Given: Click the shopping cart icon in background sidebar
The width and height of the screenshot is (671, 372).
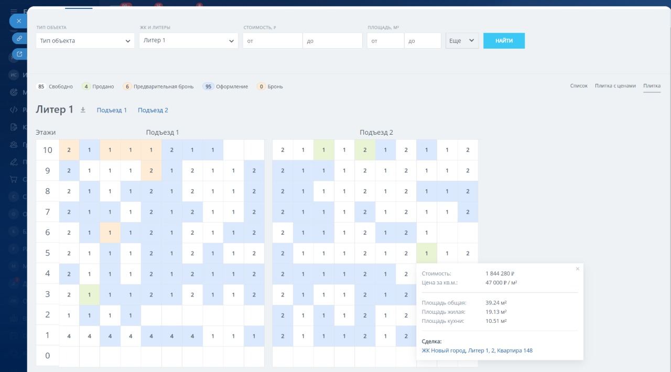Looking at the screenshot, I should pyautogui.click(x=14, y=179).
